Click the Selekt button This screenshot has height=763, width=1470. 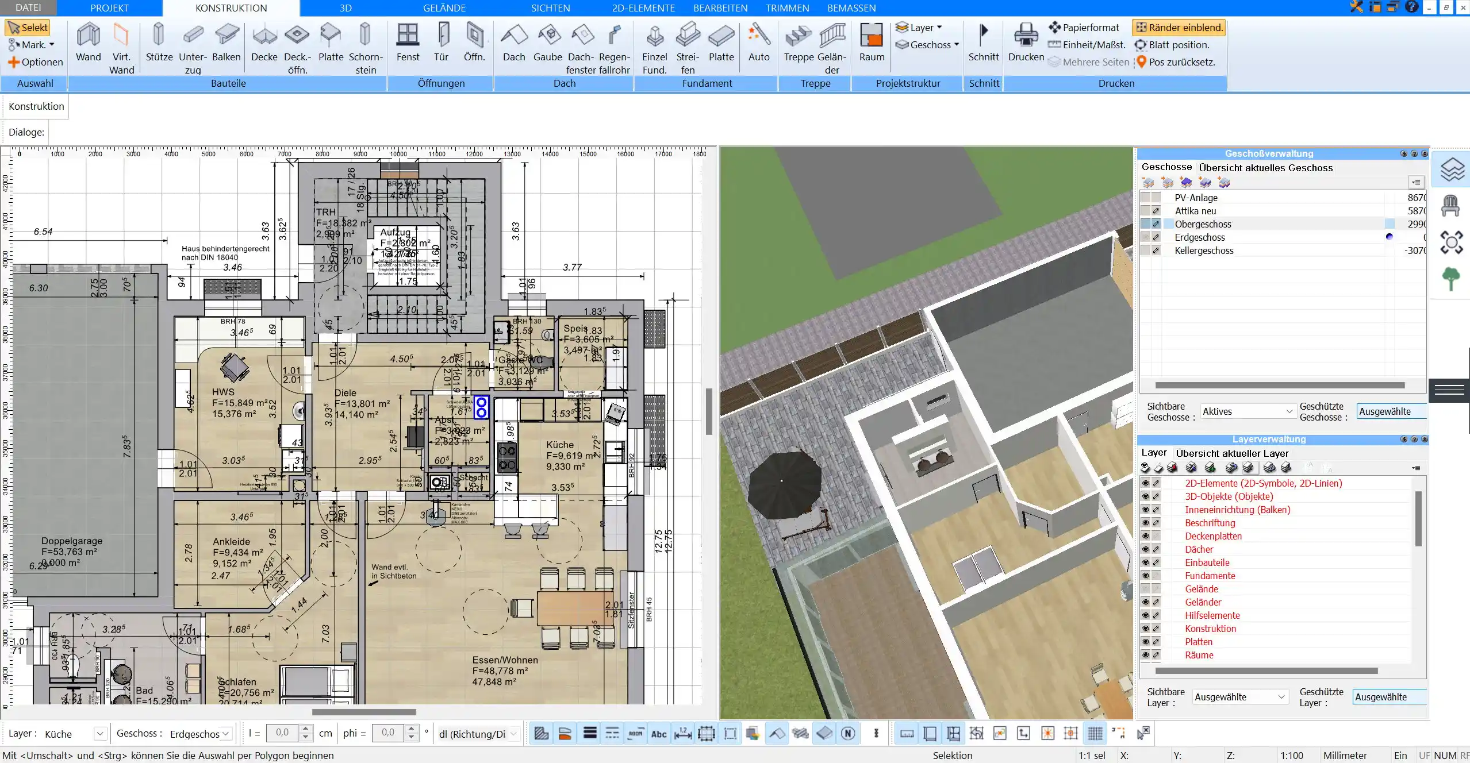[x=28, y=28]
